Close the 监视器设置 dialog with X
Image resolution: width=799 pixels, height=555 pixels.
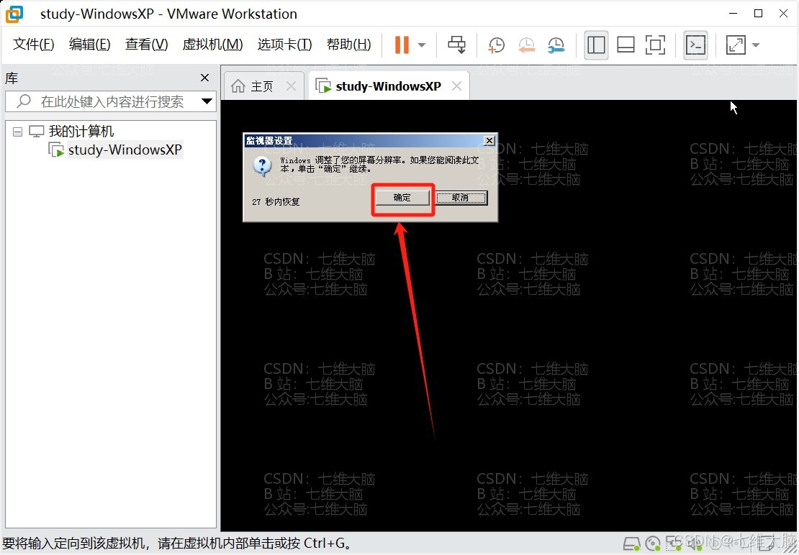(x=489, y=140)
